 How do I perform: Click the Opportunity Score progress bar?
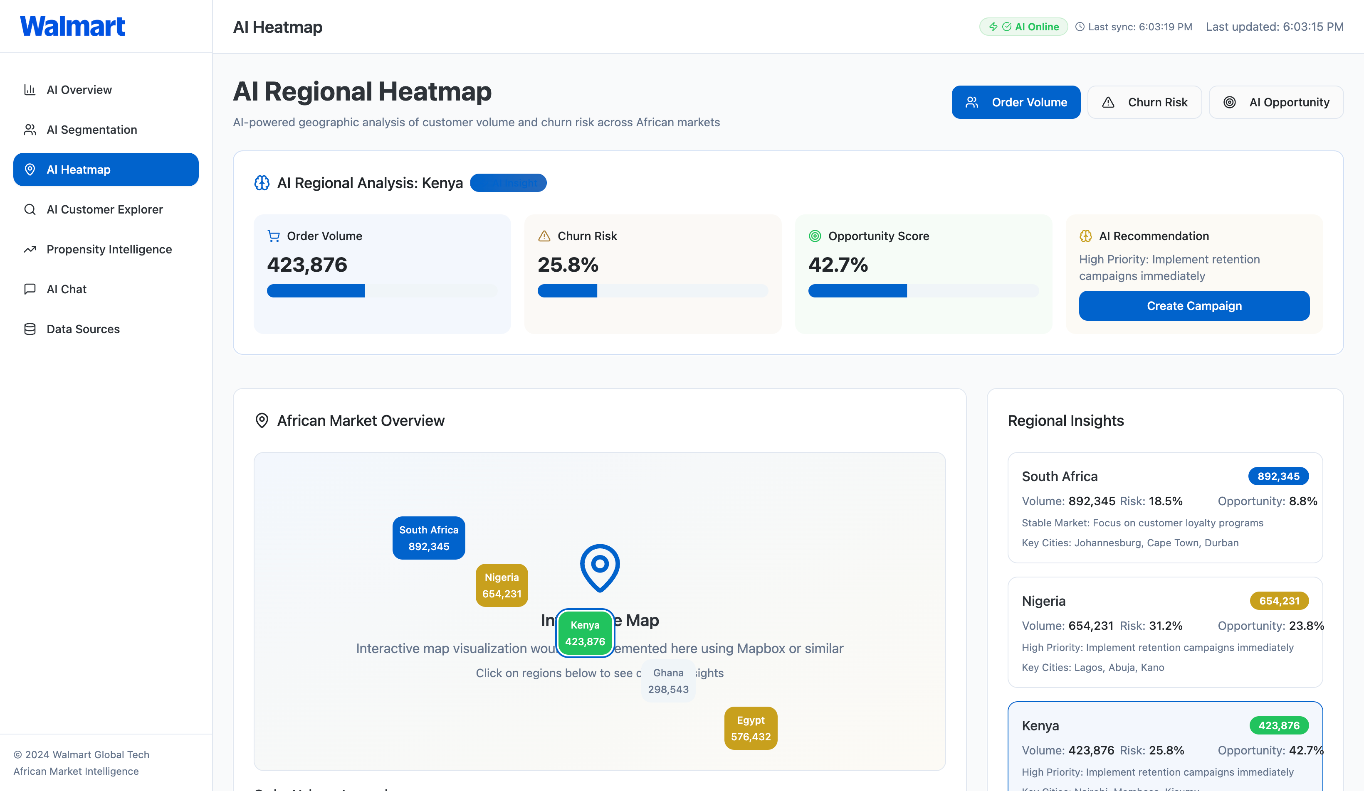[924, 291]
